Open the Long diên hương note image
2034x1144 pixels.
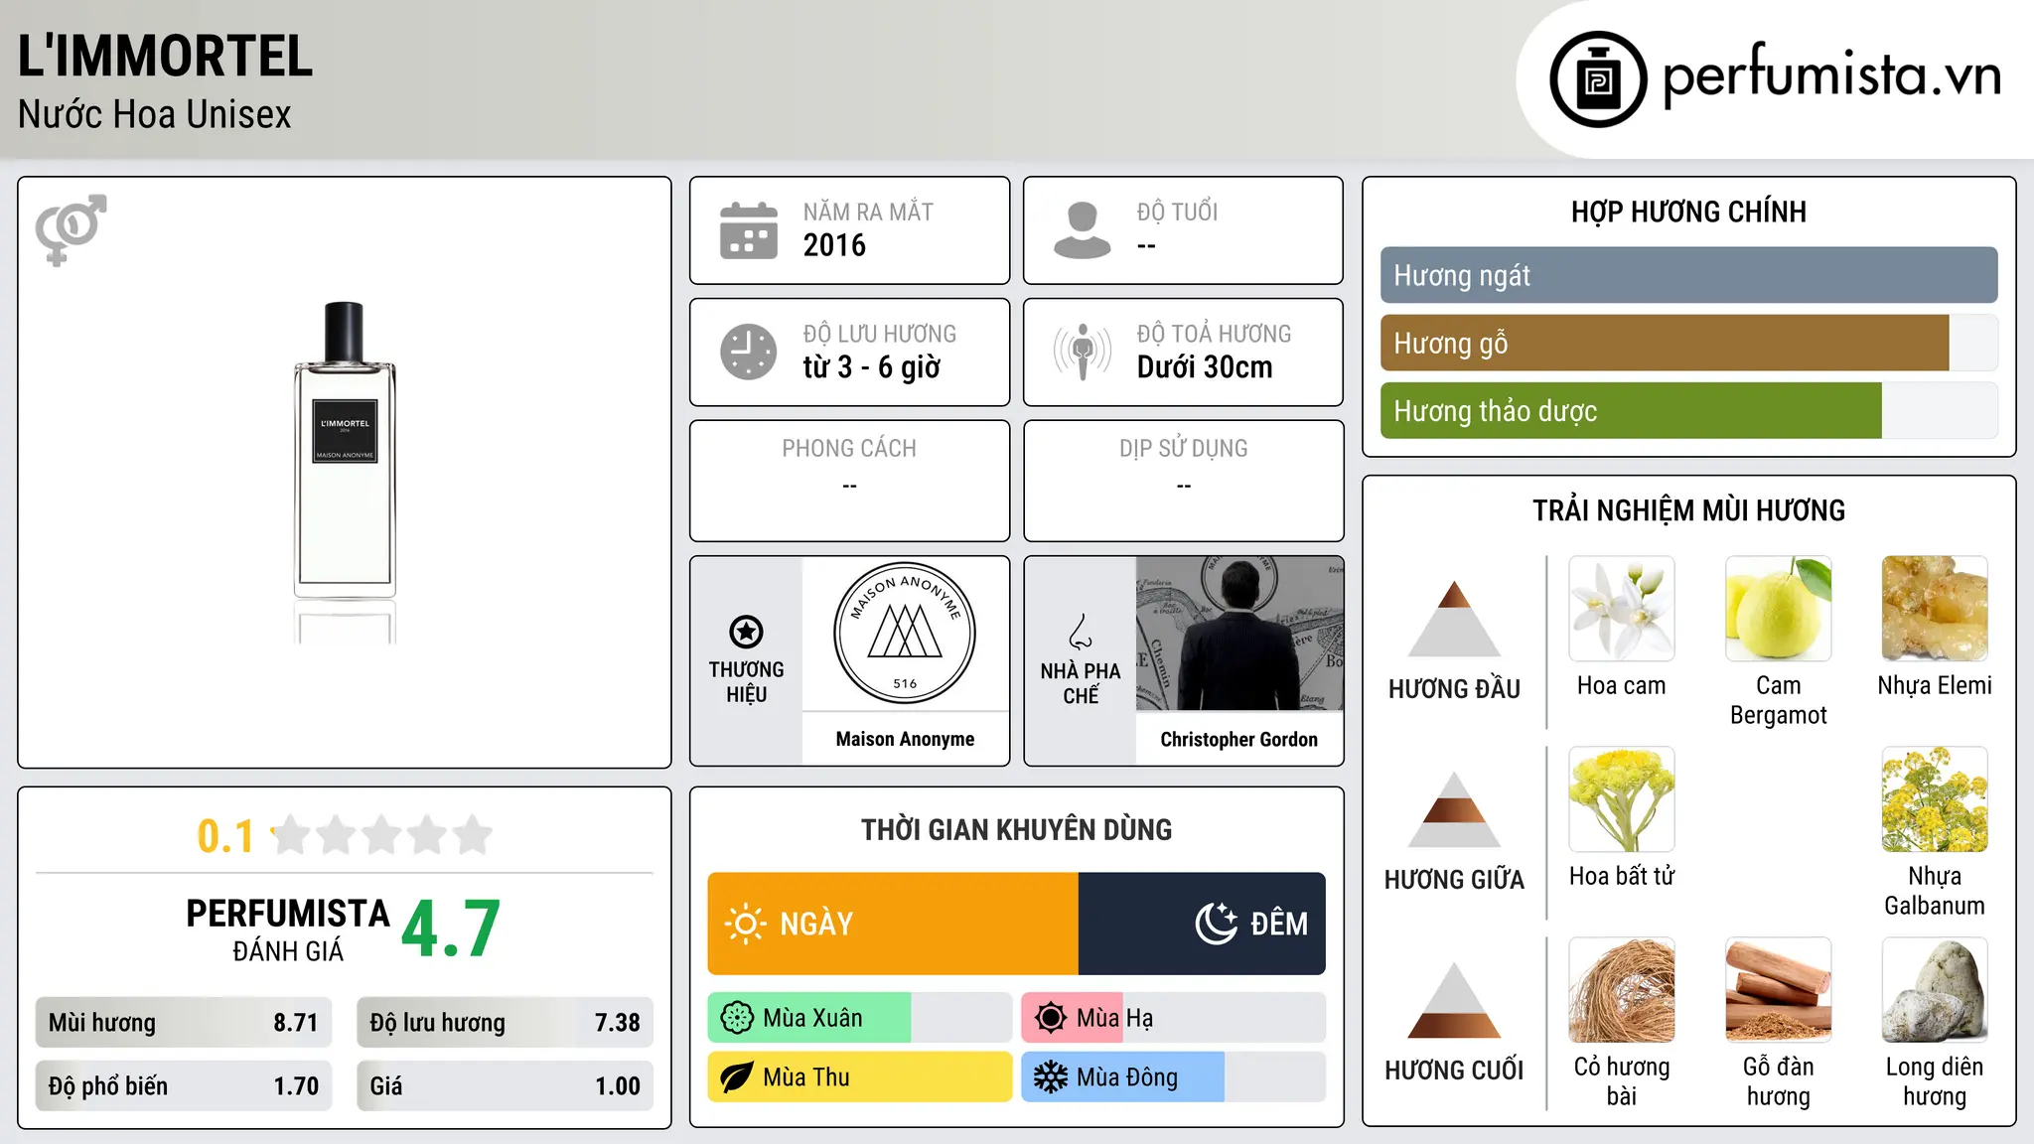[1935, 990]
